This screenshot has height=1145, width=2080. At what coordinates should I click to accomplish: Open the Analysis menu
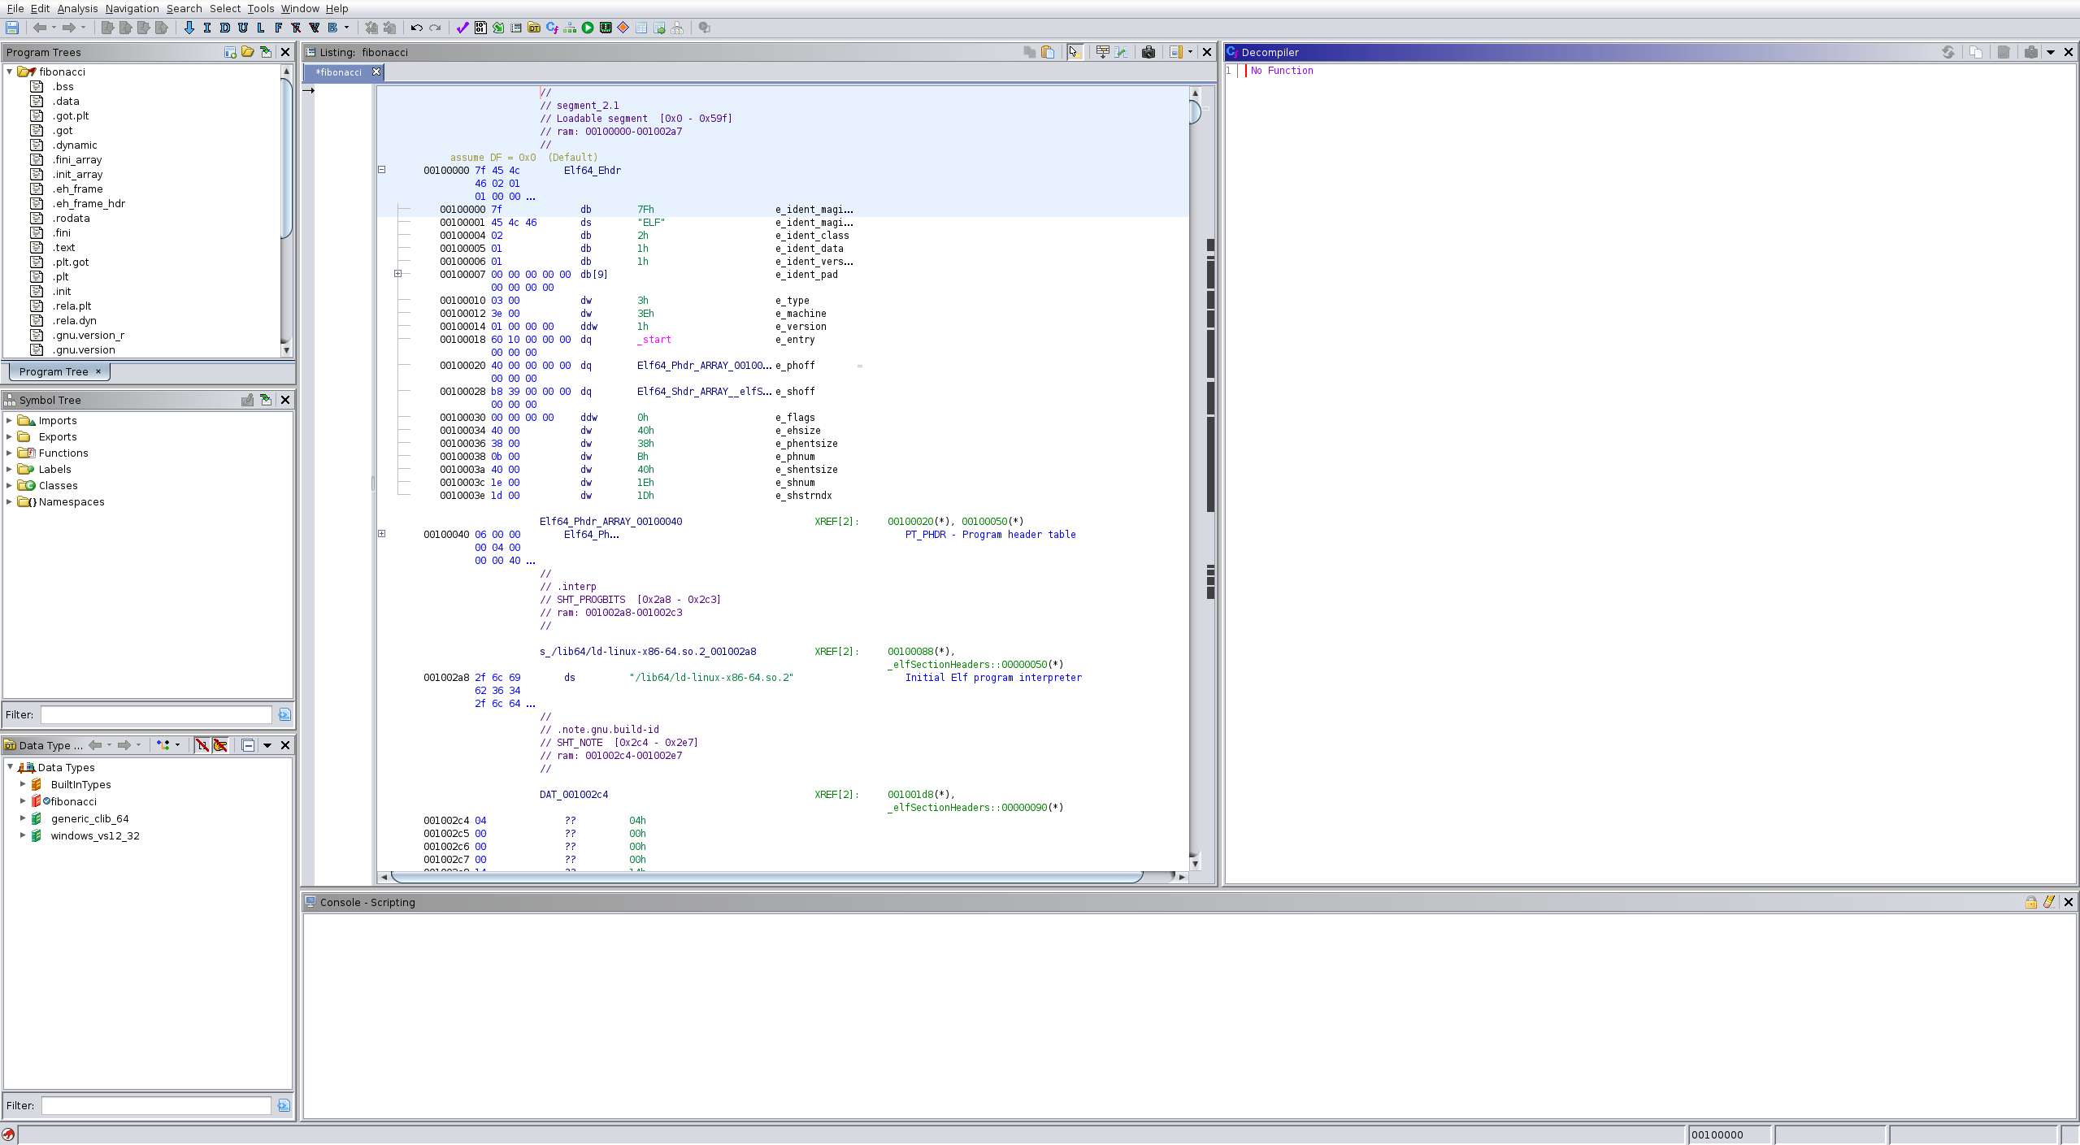click(77, 8)
